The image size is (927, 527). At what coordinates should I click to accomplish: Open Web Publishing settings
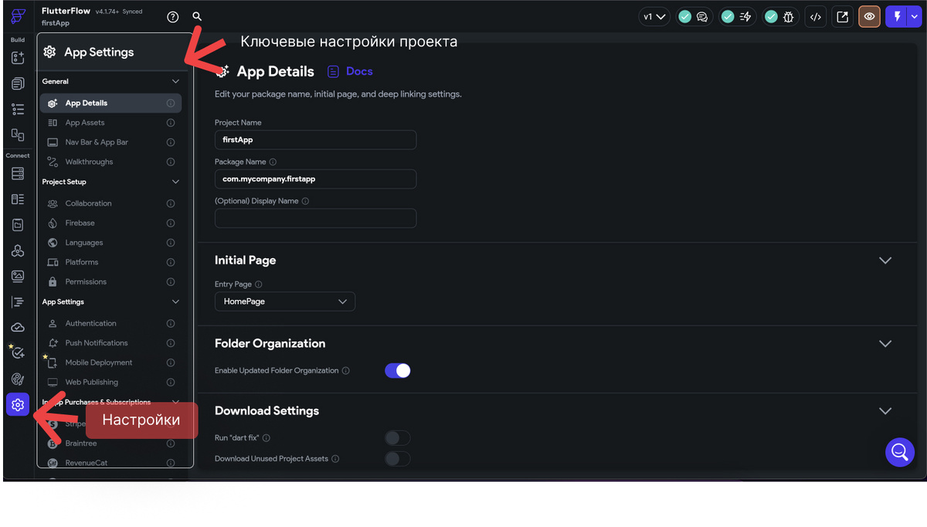pyautogui.click(x=110, y=382)
